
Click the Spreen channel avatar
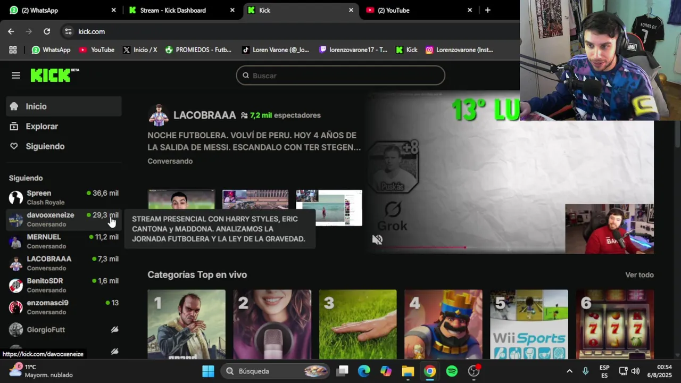16,198
